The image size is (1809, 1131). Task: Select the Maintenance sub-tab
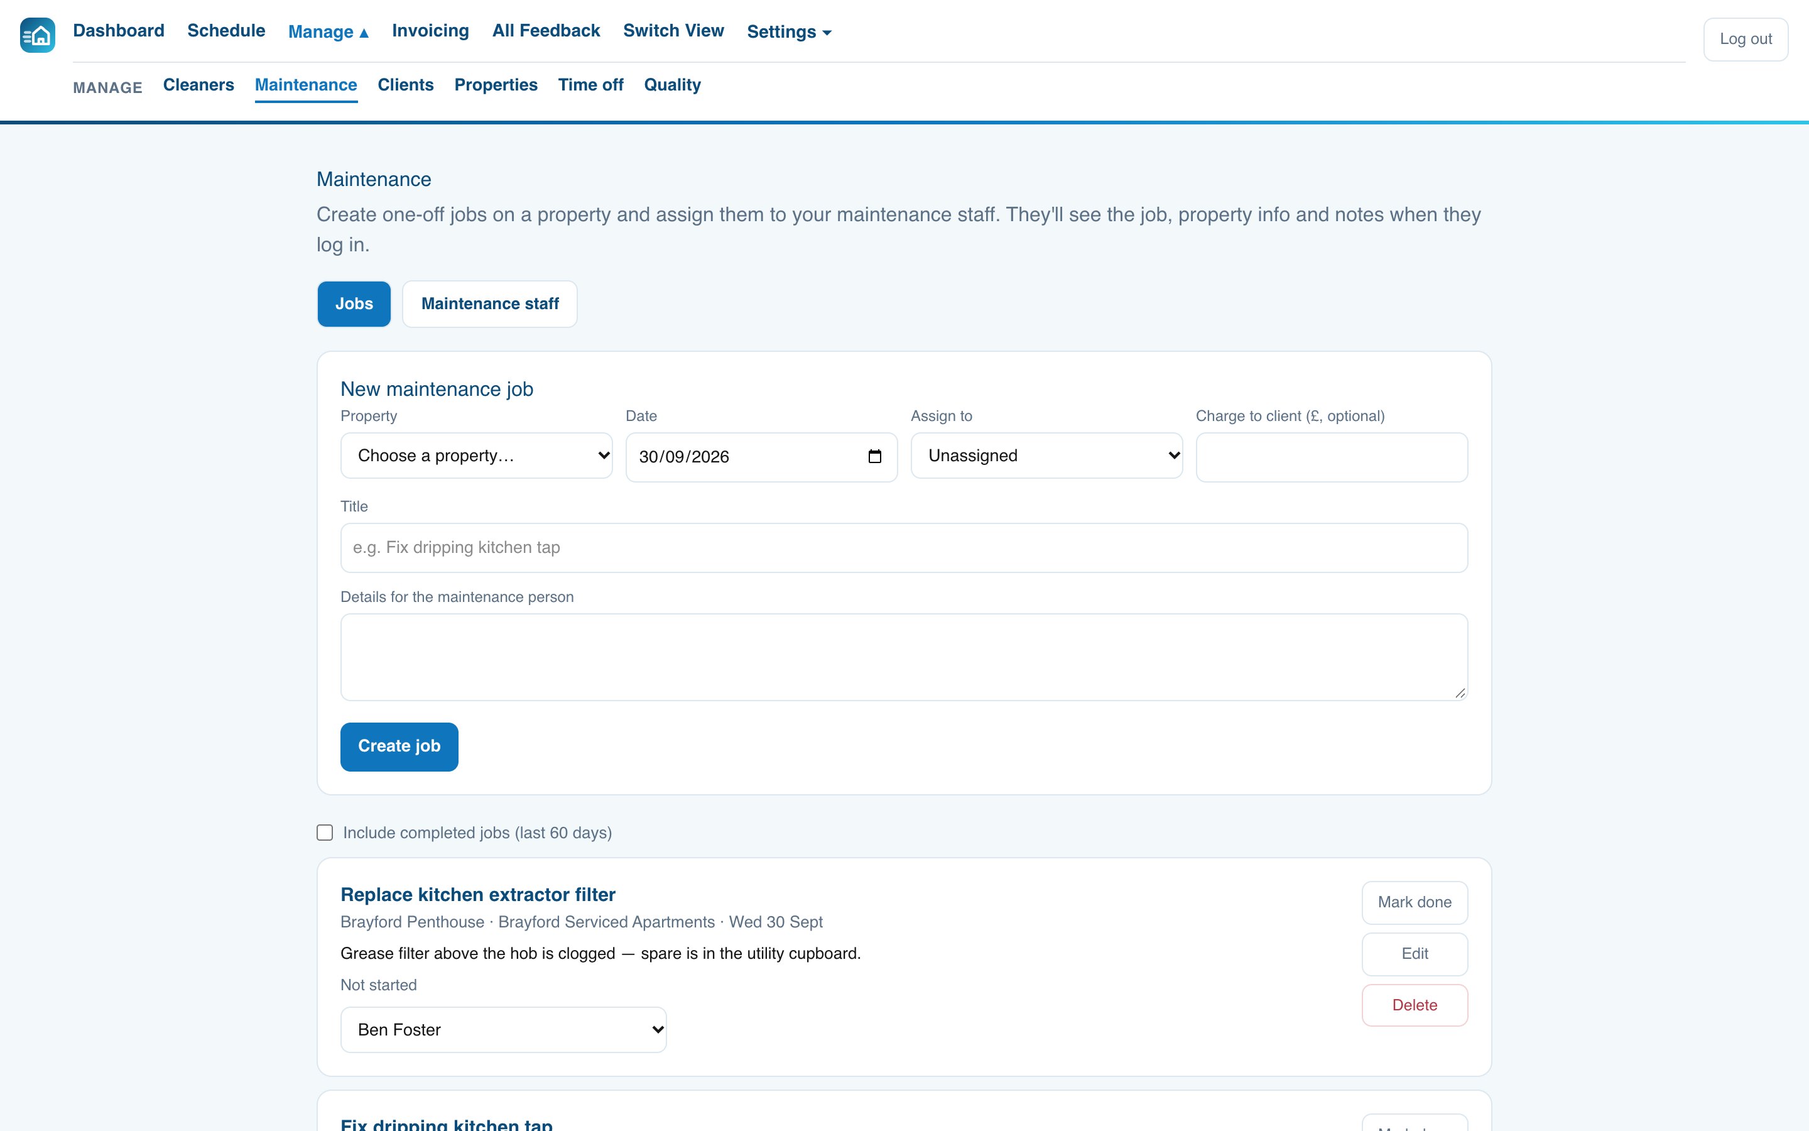[x=306, y=85]
